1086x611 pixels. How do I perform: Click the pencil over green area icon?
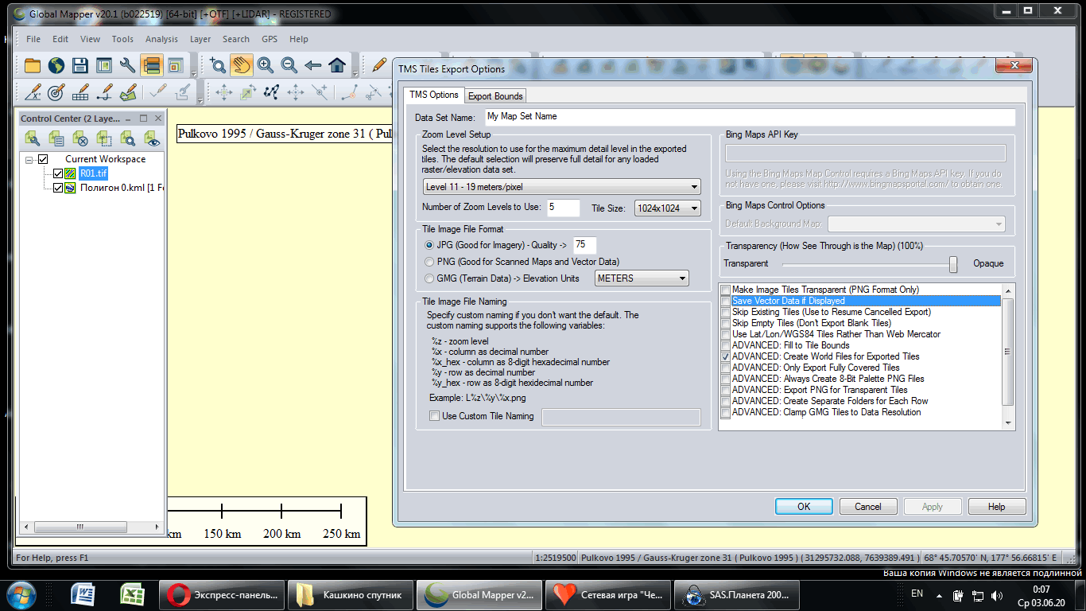(128, 92)
